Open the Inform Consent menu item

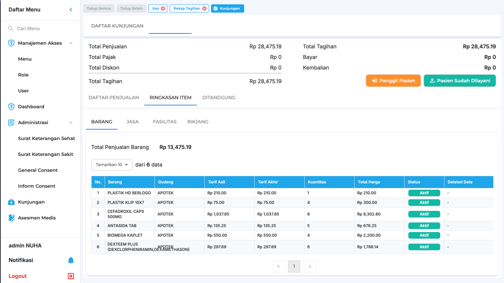(x=37, y=186)
